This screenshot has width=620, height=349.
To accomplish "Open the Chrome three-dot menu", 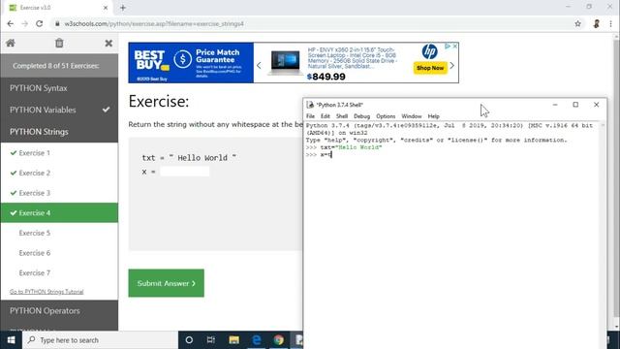I will [x=611, y=23].
